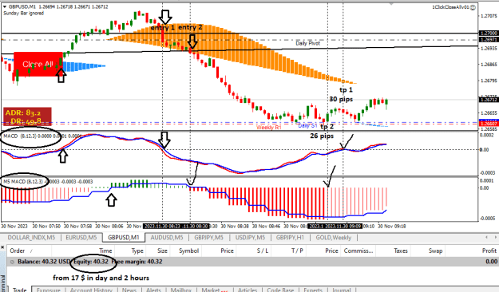Close the Terminal panel with the x

coord(2,247)
